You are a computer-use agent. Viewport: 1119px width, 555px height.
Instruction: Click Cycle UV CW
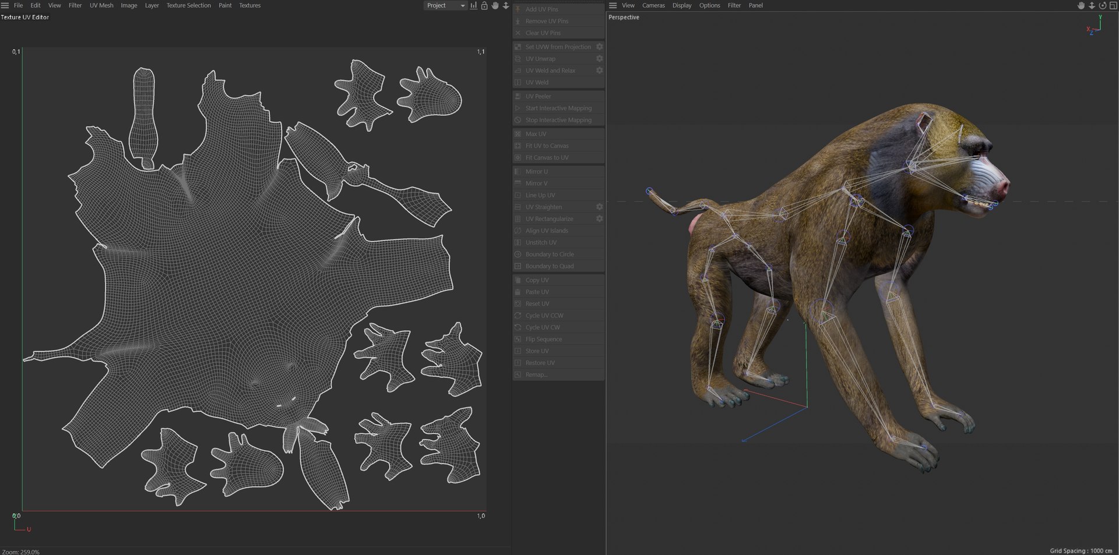click(x=558, y=327)
